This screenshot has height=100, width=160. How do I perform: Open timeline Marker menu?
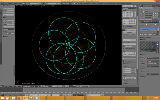[11, 95]
